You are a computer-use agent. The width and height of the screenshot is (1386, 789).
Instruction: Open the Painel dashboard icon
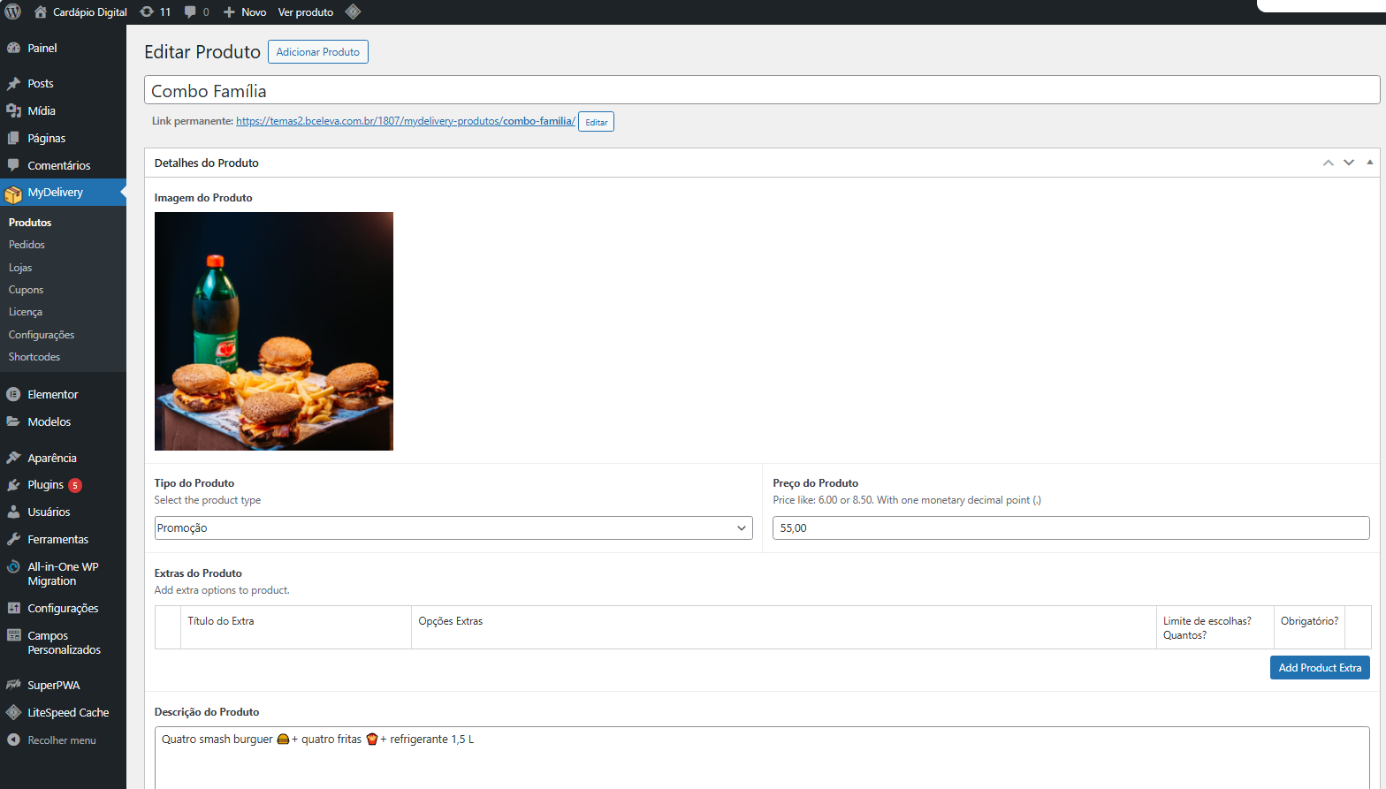[13, 49]
